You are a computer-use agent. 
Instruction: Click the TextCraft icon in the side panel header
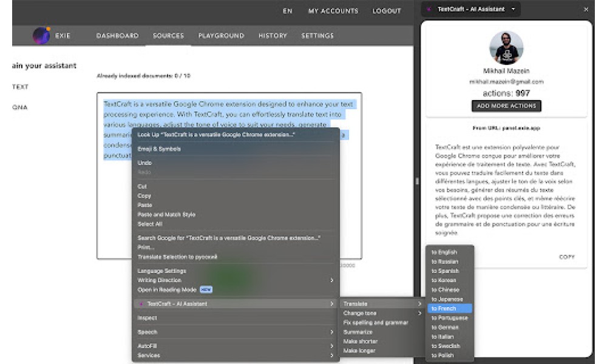pos(429,9)
